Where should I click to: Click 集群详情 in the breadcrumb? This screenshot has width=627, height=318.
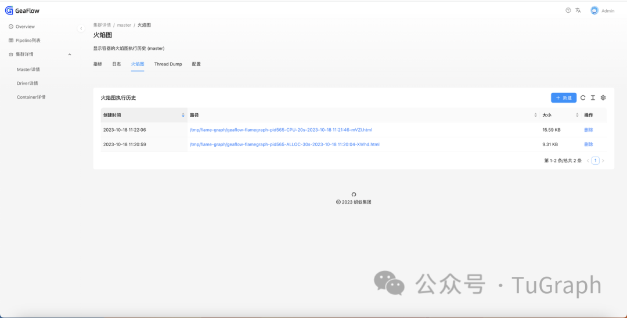(x=102, y=25)
